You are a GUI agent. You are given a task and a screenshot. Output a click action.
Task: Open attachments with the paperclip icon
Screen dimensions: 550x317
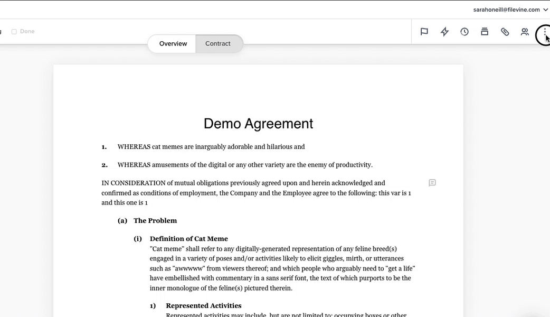coord(505,32)
